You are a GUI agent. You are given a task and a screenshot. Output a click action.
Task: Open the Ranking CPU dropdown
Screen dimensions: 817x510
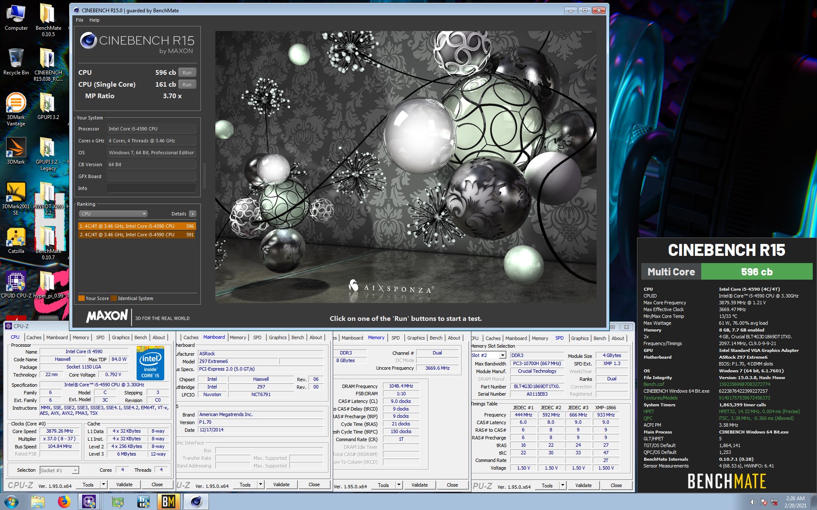[113, 214]
